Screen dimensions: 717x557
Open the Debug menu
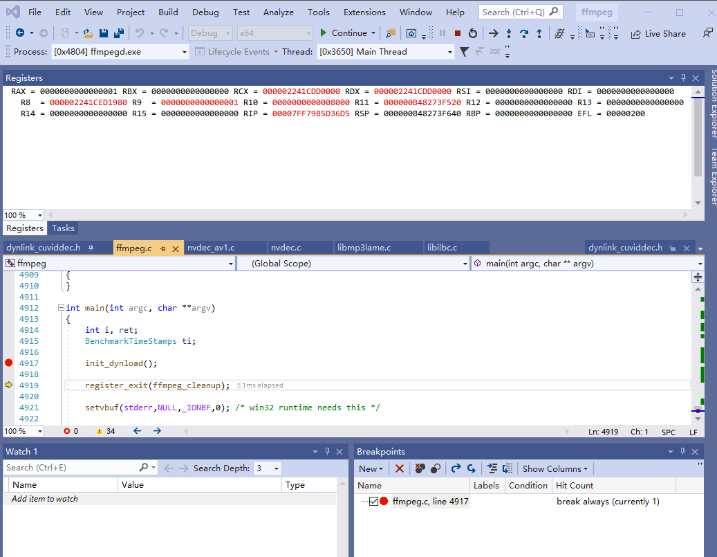tap(205, 12)
